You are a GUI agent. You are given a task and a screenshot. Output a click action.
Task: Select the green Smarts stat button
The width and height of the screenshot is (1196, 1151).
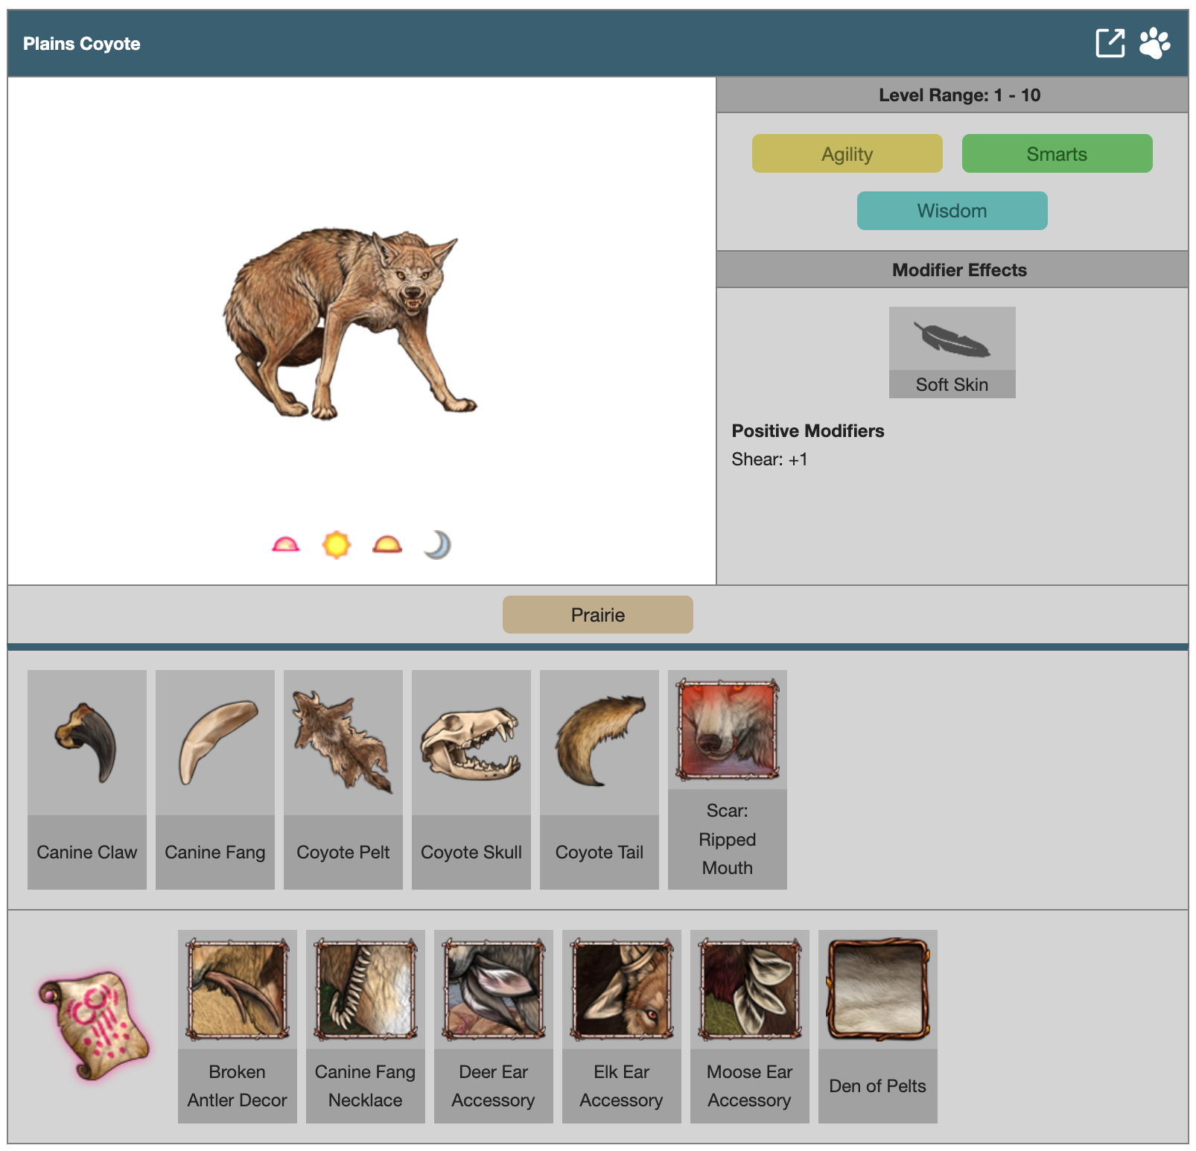[x=1057, y=153]
